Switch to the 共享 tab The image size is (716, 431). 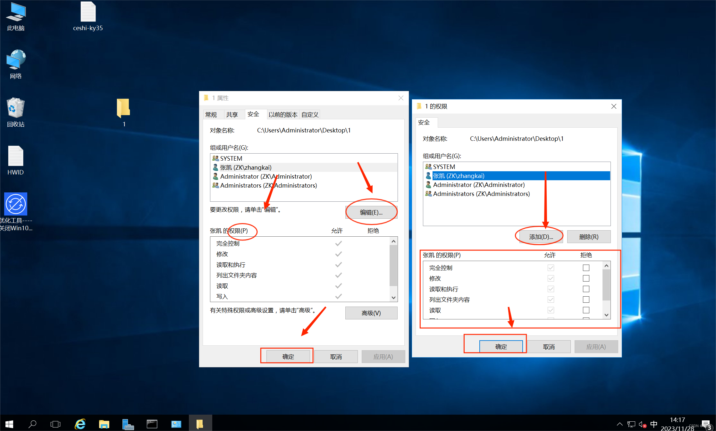pos(232,114)
